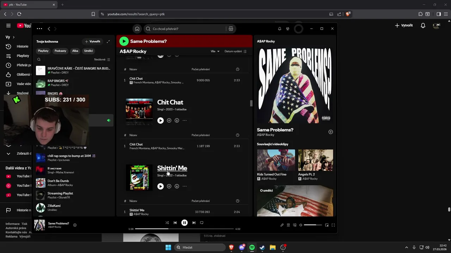This screenshot has height=253, width=451.
Task: Add the now-playing track to playlist in bottom bar
Action: [75, 225]
